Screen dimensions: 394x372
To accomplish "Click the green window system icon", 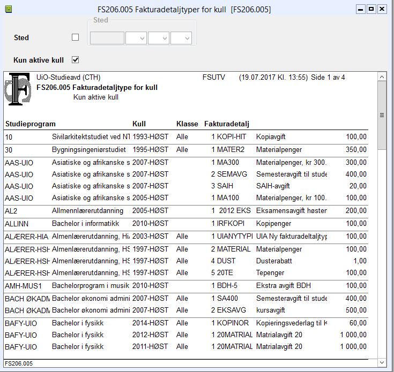I will click(9, 10).
